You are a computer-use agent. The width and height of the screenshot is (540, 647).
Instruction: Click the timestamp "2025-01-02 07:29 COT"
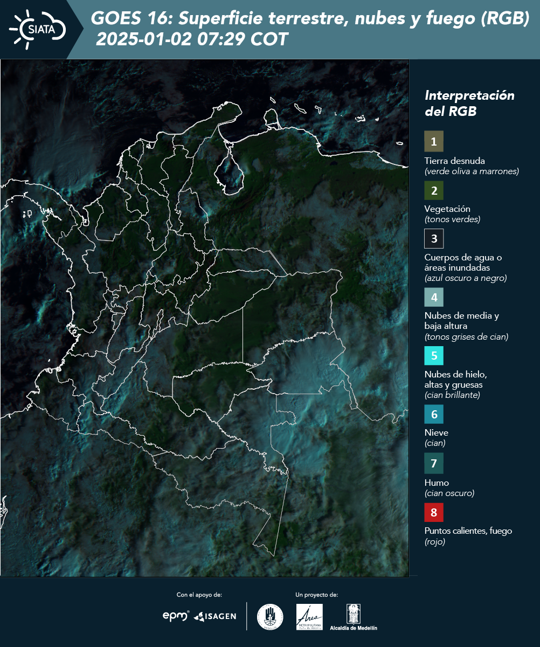click(x=192, y=39)
